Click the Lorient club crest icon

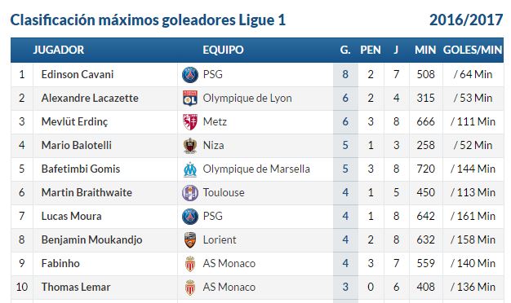190,240
